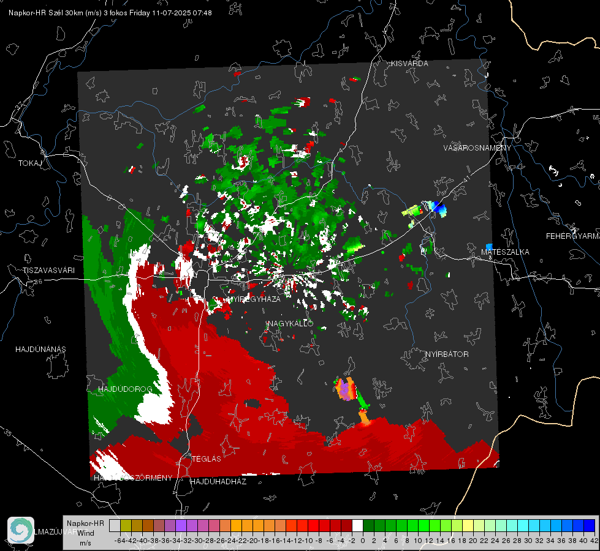600x551 pixels.
Task: Select the KISVÁRDA city label
Action: click(409, 64)
